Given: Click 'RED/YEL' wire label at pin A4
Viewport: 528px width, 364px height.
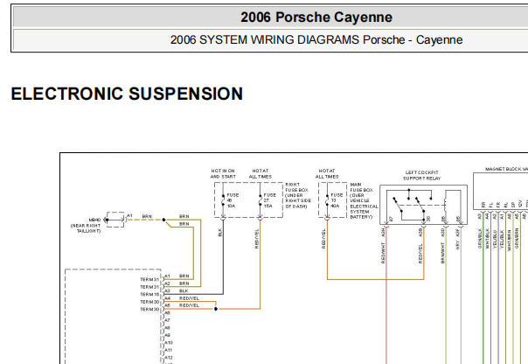Looking at the screenshot, I should coord(189,298).
